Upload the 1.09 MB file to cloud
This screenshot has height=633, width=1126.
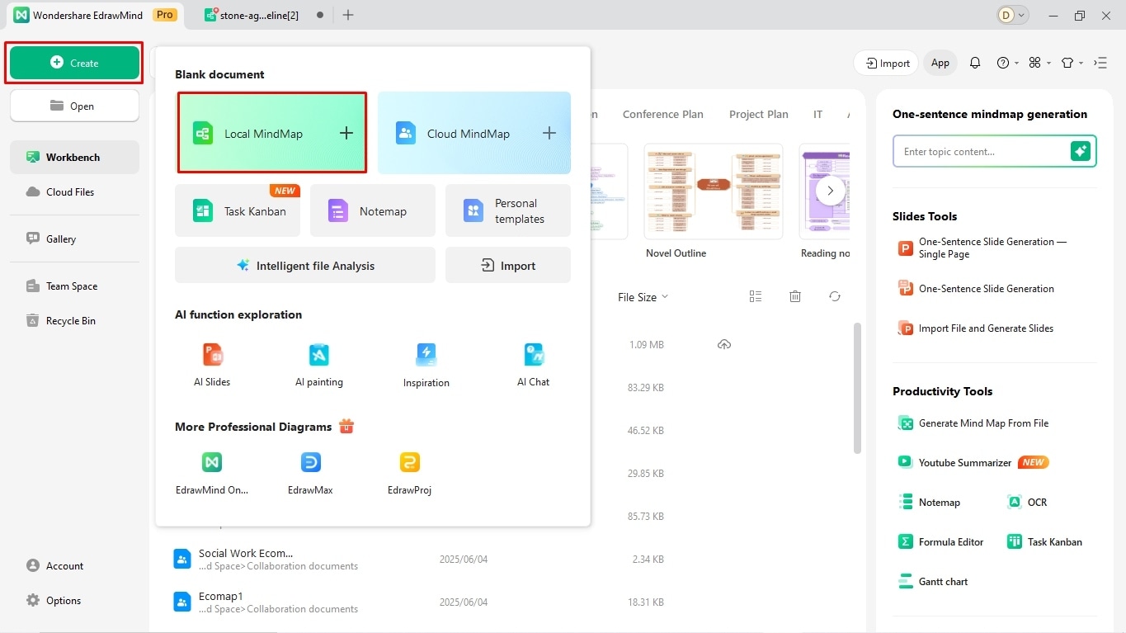724,344
